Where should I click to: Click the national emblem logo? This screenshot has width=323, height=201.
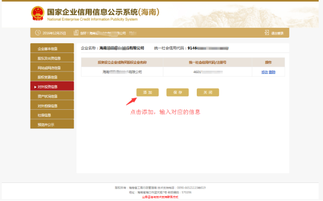(38, 14)
